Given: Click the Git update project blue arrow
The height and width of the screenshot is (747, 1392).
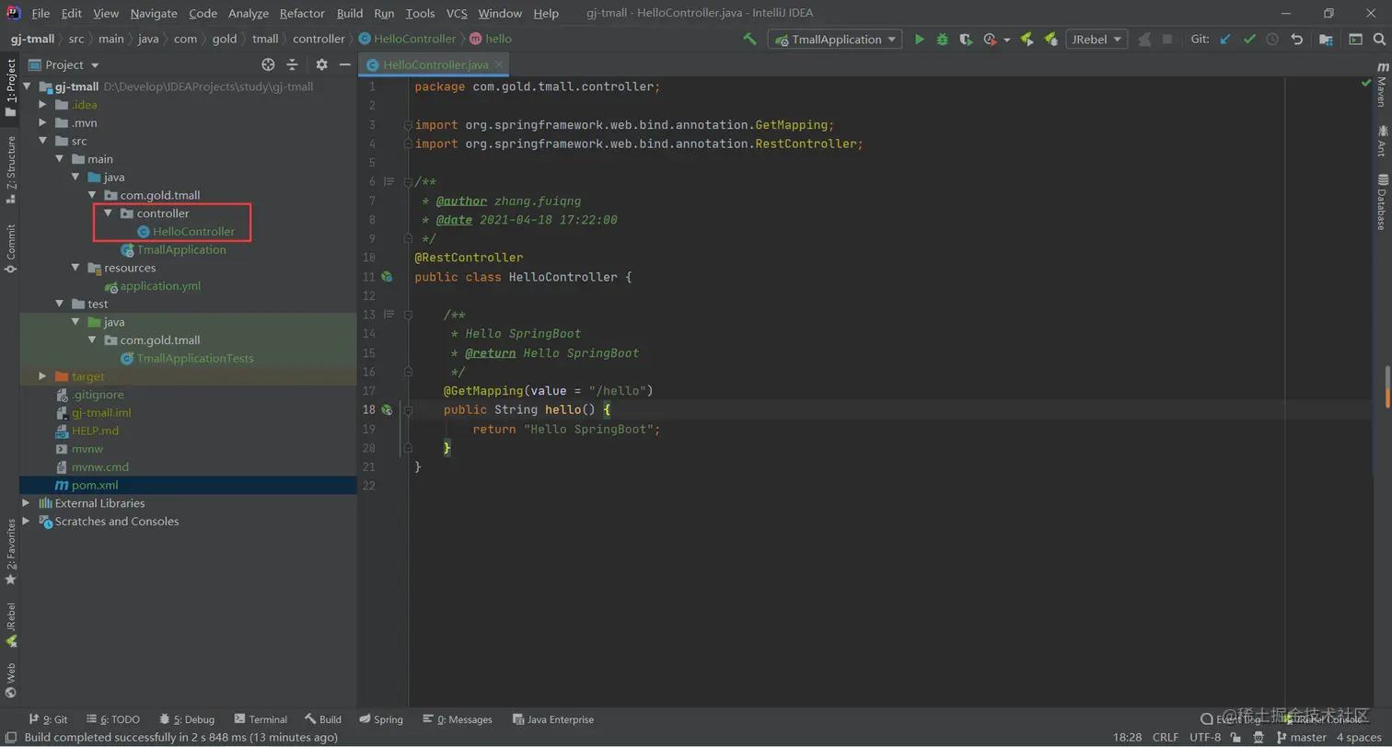Looking at the screenshot, I should coord(1224,40).
